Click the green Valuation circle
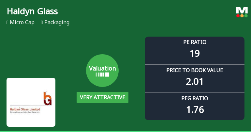Viewport: 251px width, 132px height. pos(102,71)
